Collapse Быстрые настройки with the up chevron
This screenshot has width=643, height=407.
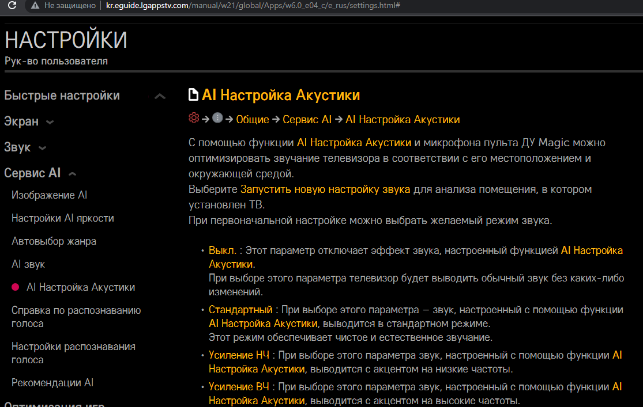click(160, 96)
